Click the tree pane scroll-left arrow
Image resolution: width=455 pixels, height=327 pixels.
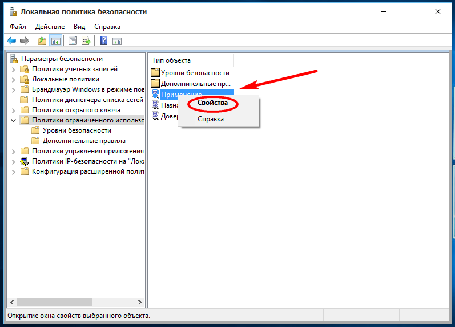point(12,302)
